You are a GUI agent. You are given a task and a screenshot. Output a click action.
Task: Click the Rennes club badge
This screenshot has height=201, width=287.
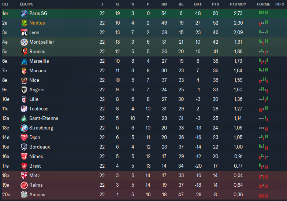[24, 52]
